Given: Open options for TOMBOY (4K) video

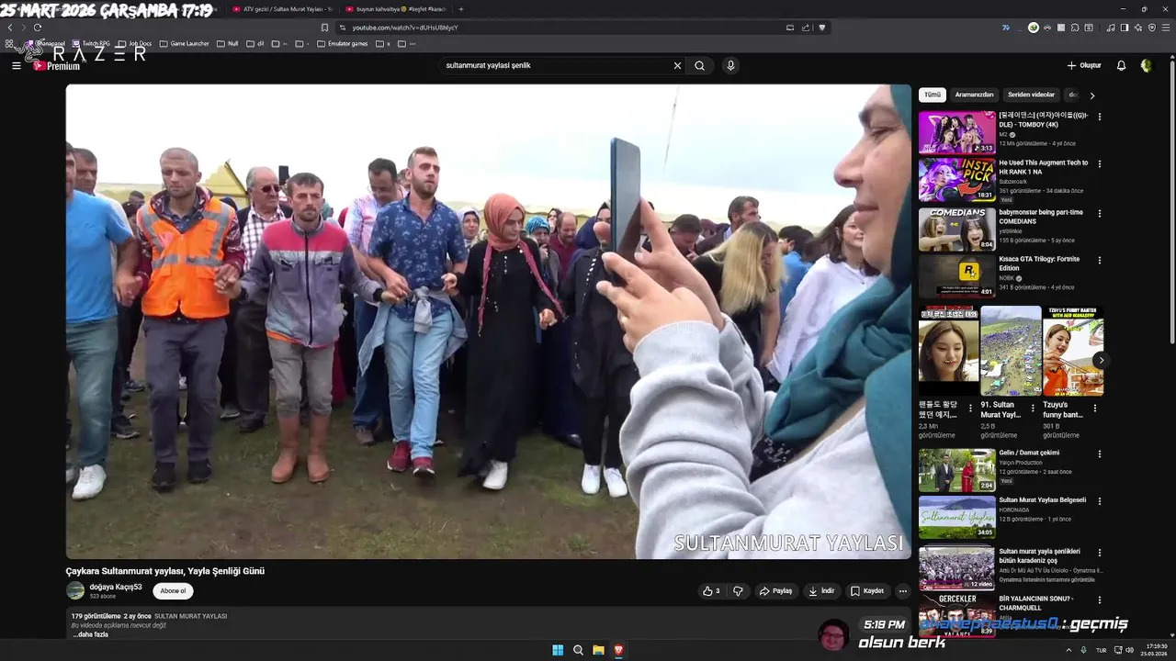Looking at the screenshot, I should [x=1100, y=117].
